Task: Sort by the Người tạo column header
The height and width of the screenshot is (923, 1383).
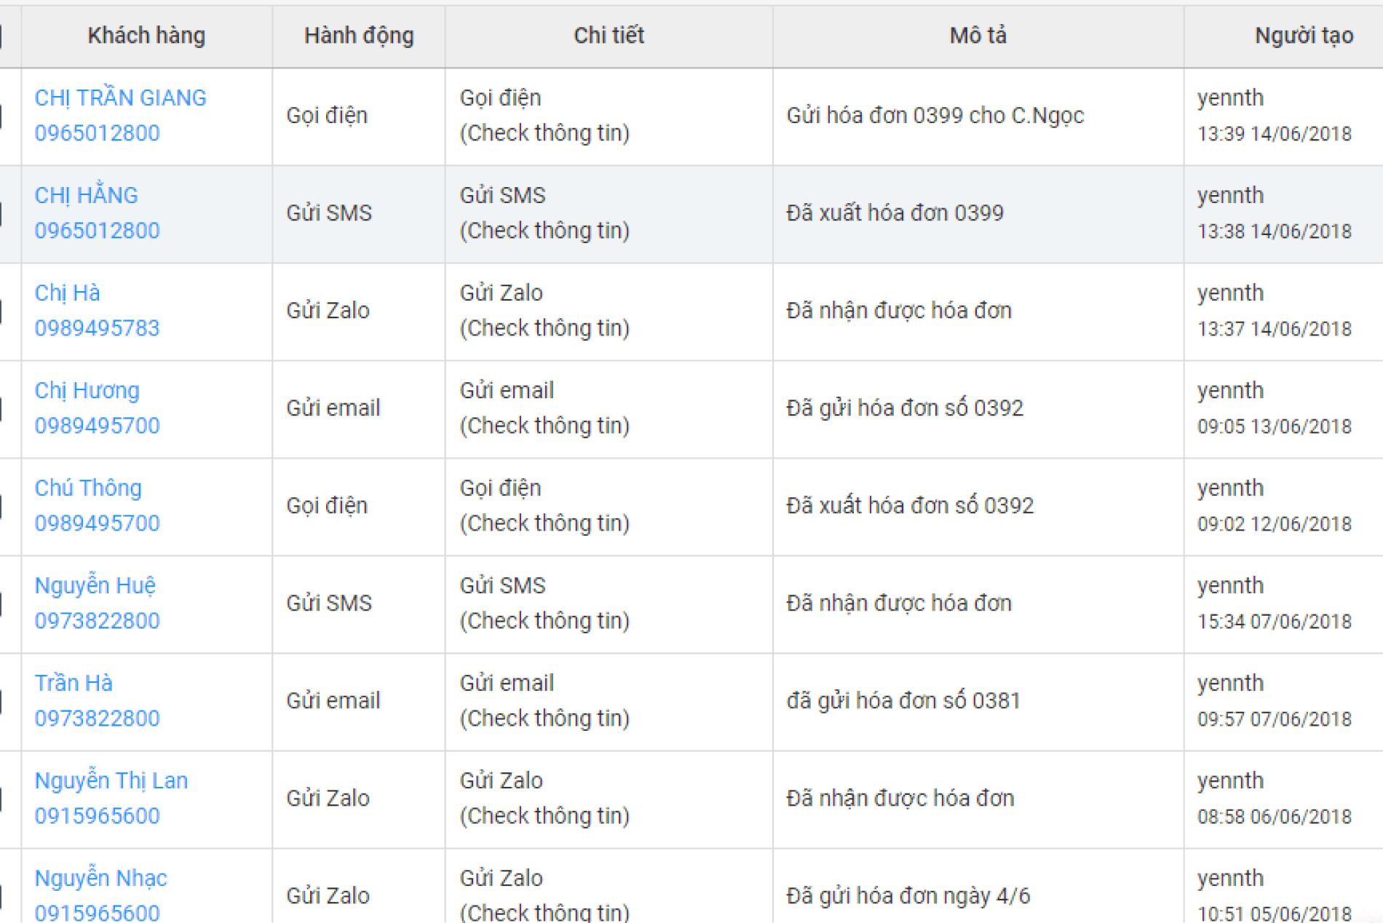Action: 1299,35
